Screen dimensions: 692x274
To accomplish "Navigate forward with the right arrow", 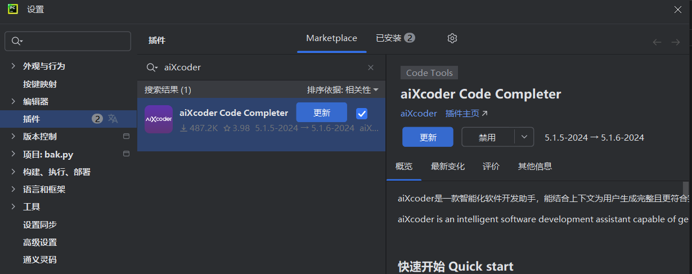I will tap(676, 42).
